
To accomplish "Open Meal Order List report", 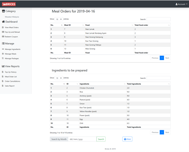I will click(11, 76).
